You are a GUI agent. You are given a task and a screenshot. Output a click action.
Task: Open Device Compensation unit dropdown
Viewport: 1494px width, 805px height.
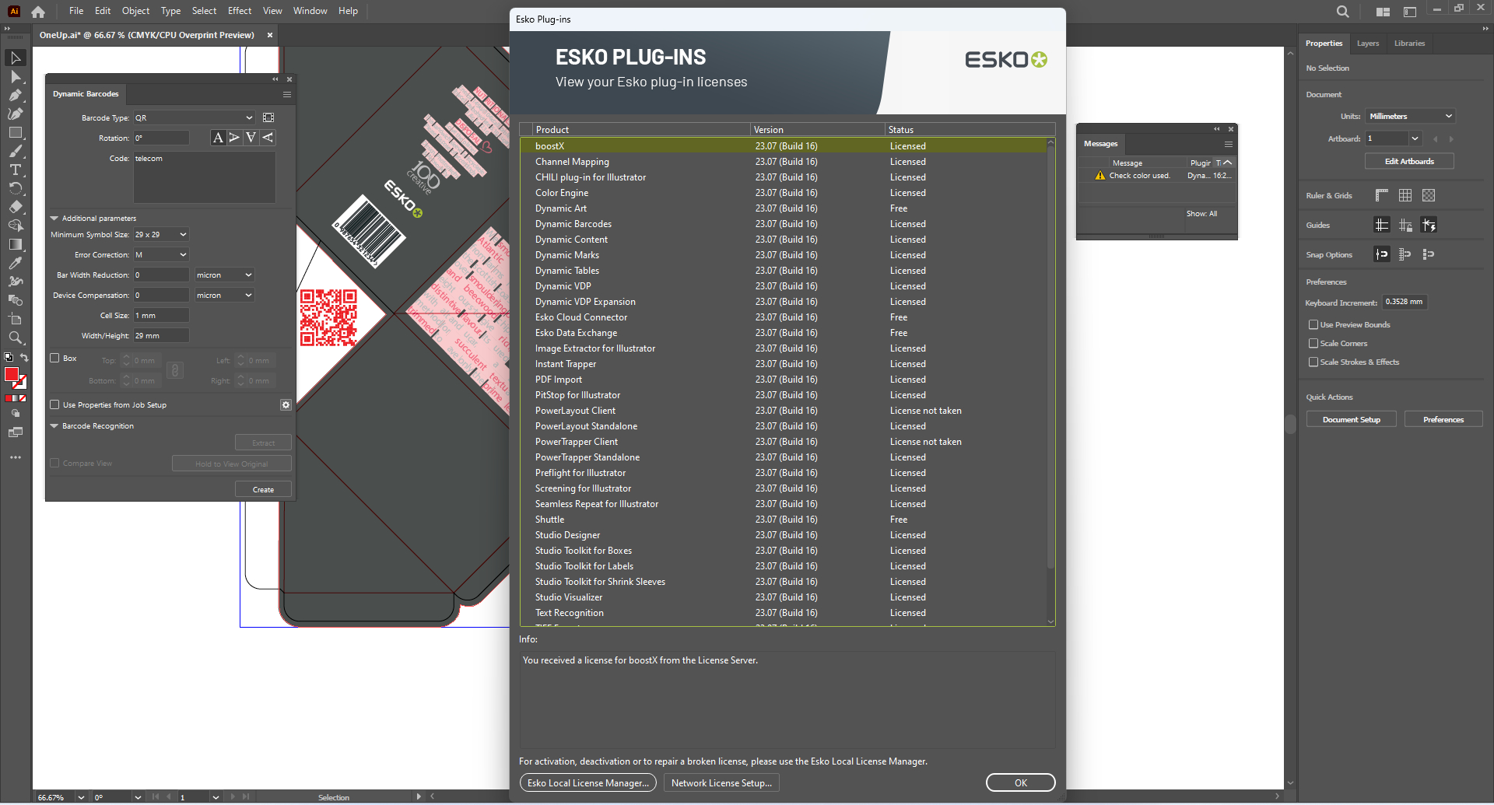coord(224,296)
